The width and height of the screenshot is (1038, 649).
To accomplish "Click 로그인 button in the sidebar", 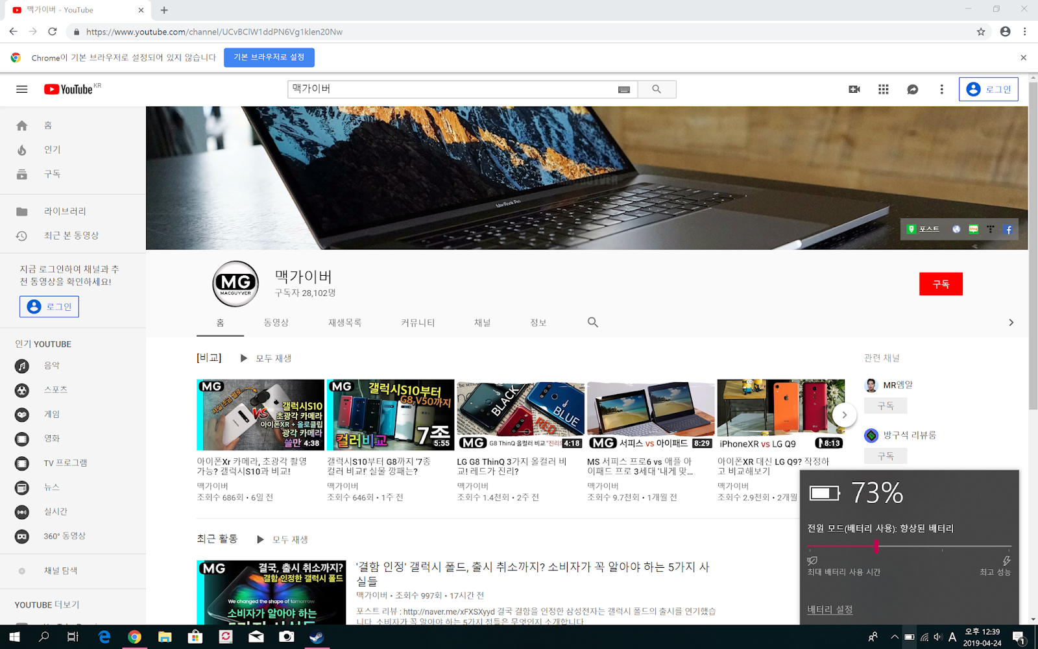I will tap(49, 307).
